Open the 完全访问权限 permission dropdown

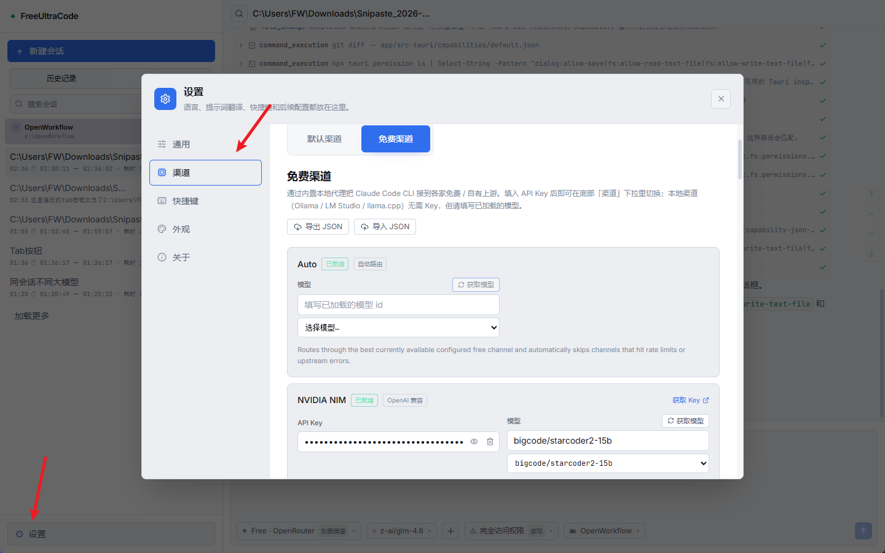click(511, 531)
